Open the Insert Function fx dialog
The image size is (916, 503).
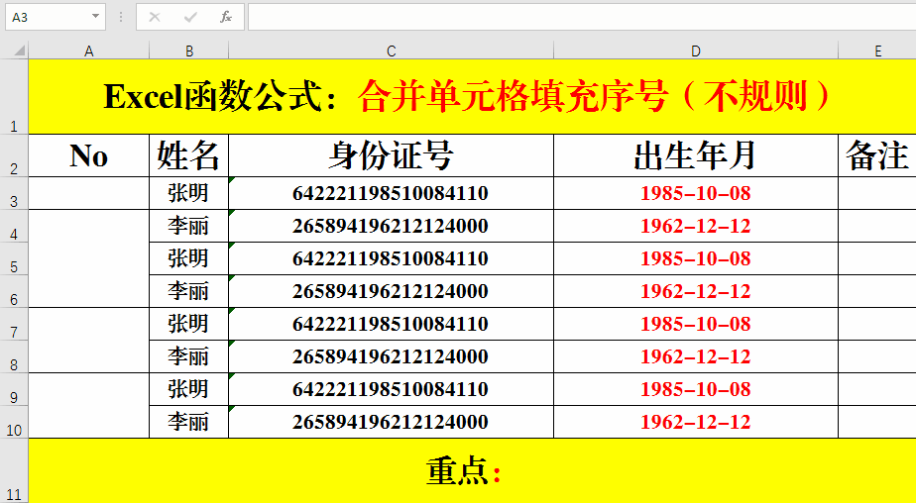click(x=226, y=17)
